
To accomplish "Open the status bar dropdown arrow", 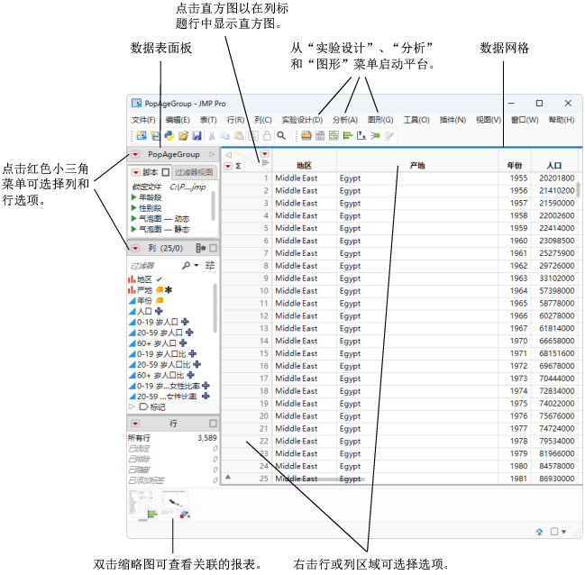I will (563, 532).
